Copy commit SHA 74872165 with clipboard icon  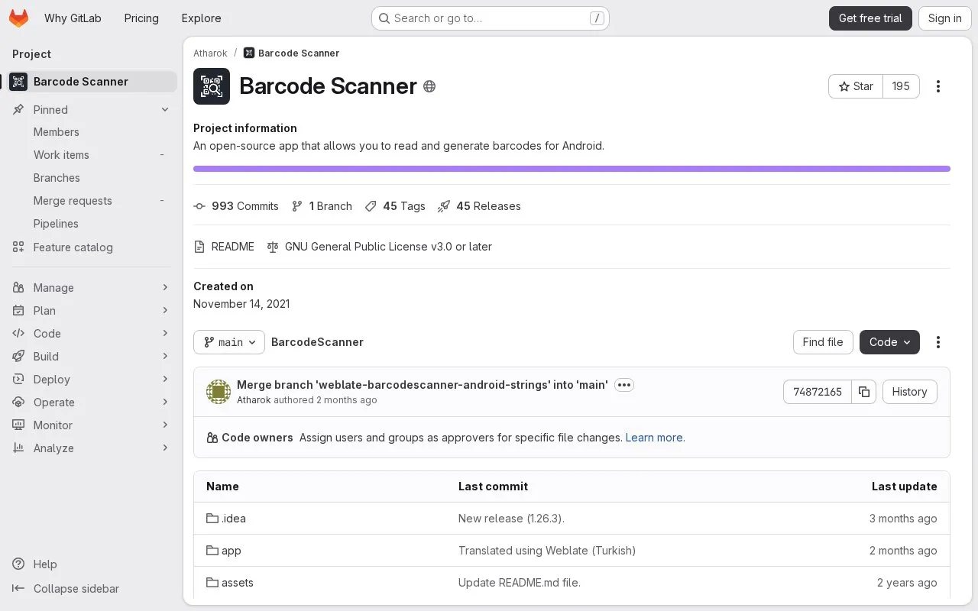click(864, 392)
